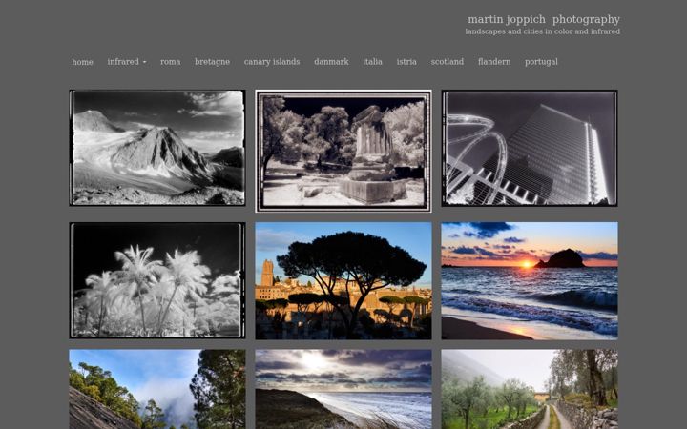The image size is (687, 429).
Task: Open the black-and-white mountain photo
Action: pyautogui.click(x=157, y=148)
